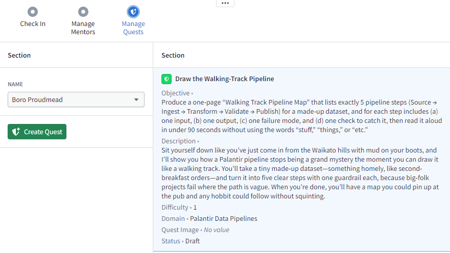Click the Quest Image No value field
Image resolution: width=450 pixels, height=253 pixels.
point(217,230)
